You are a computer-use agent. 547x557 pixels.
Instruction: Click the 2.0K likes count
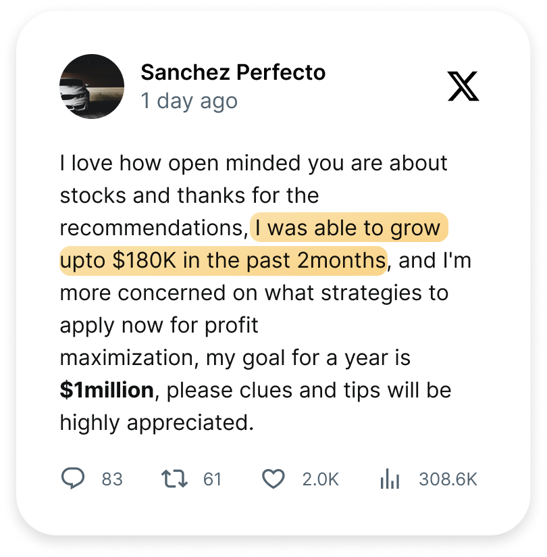click(x=321, y=479)
